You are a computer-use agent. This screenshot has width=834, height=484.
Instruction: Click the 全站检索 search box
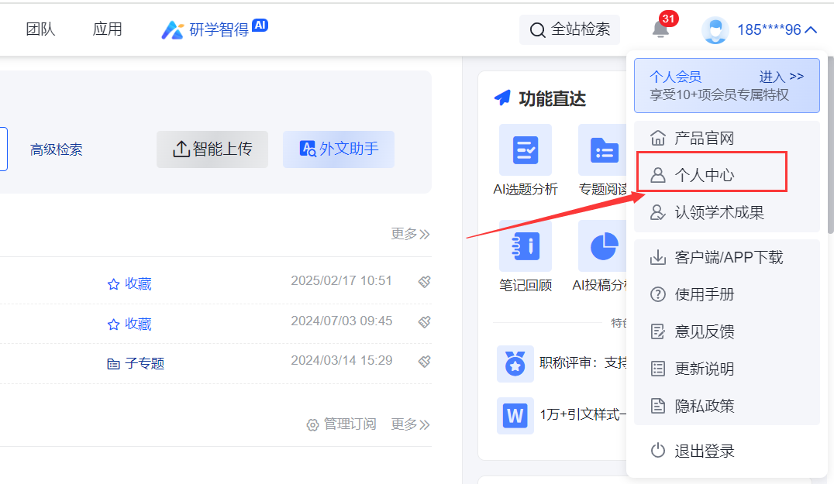click(x=570, y=30)
